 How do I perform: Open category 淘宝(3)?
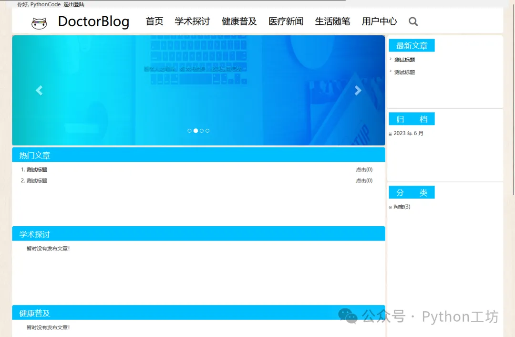tap(402, 207)
